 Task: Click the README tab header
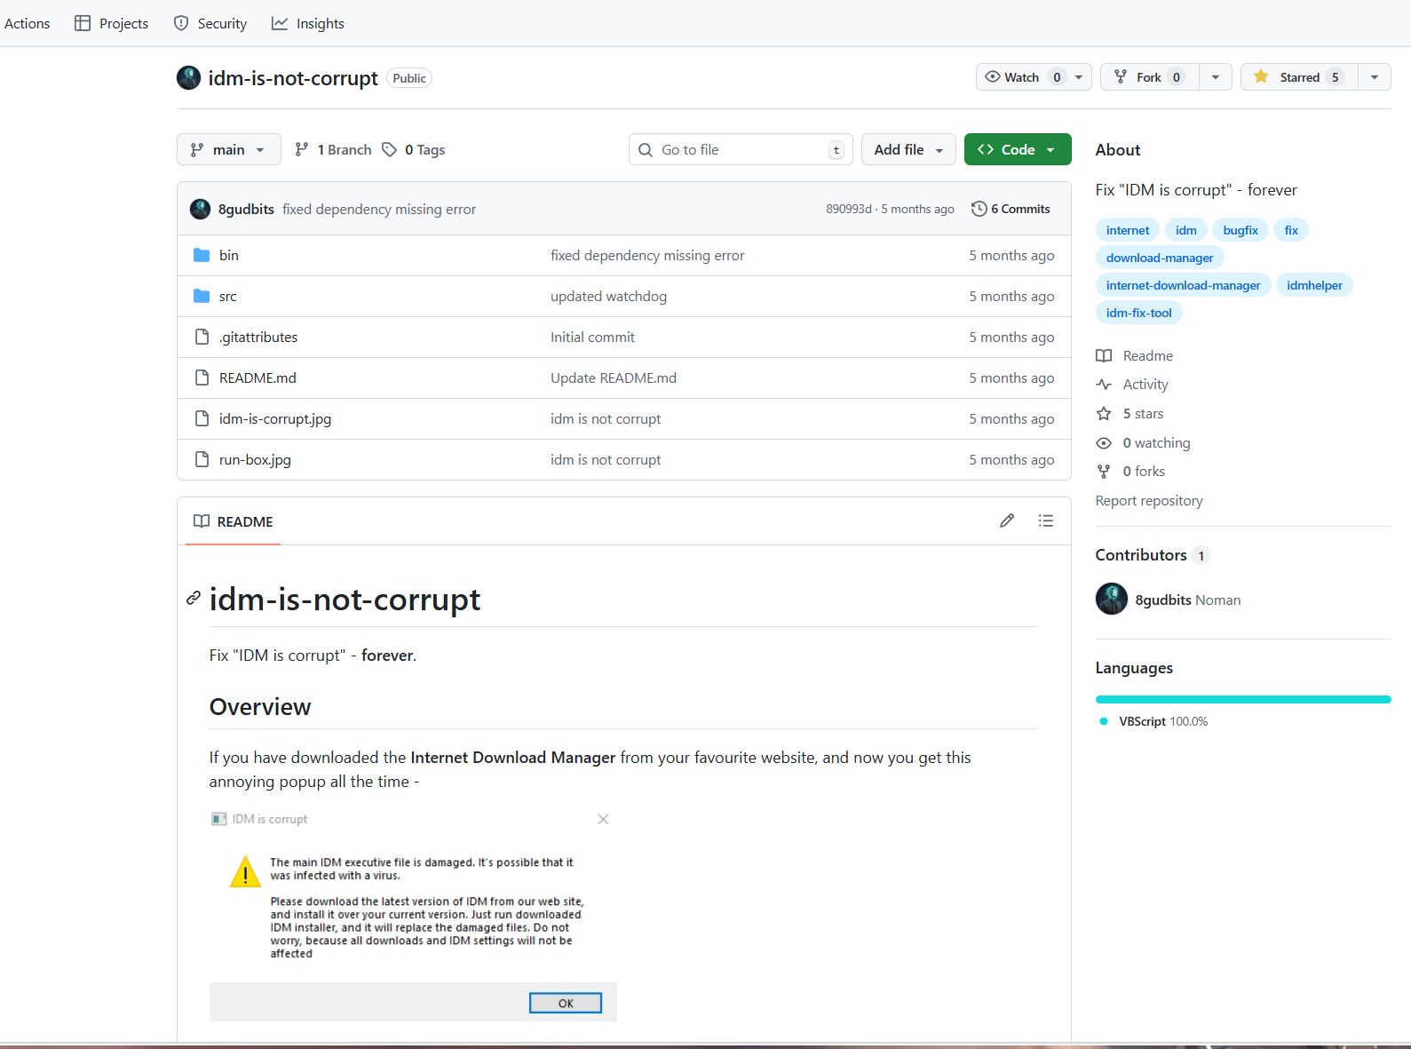pyautogui.click(x=234, y=521)
